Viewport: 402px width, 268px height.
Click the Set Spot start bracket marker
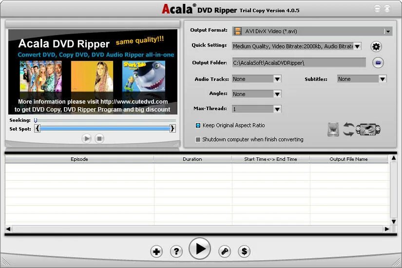tap(38, 128)
